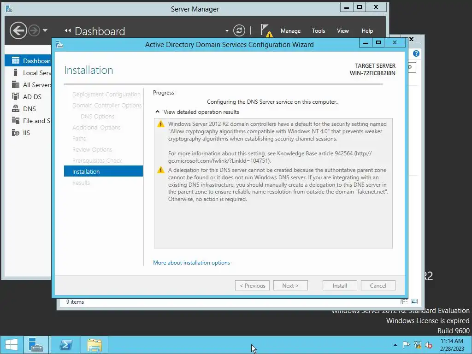Collapse View detailed operation results
The image size is (472, 354).
pyautogui.click(x=157, y=112)
